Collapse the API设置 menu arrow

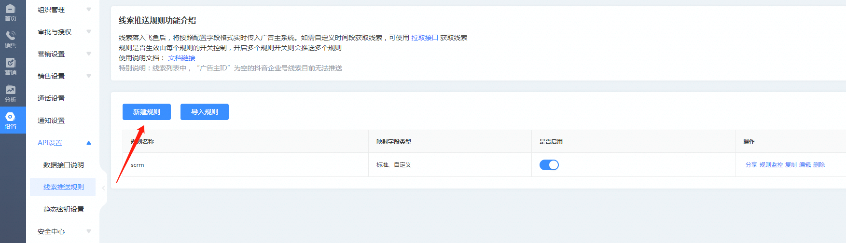pos(89,143)
